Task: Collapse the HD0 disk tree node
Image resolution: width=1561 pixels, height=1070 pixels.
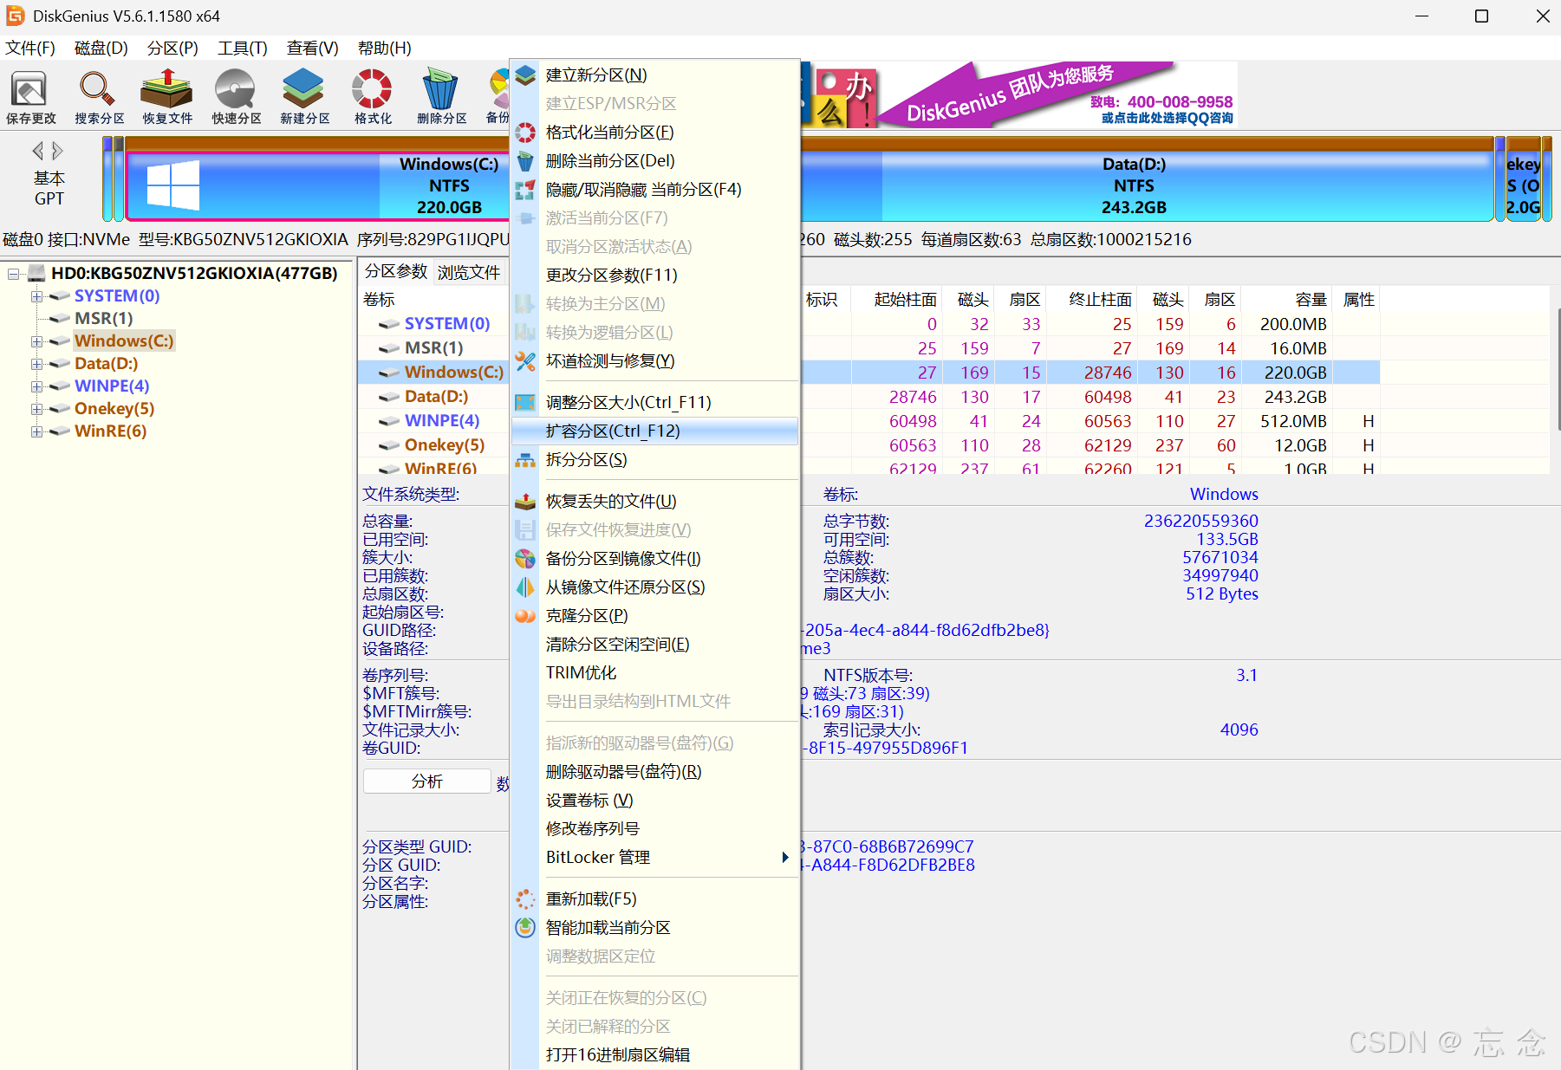Action: (14, 274)
